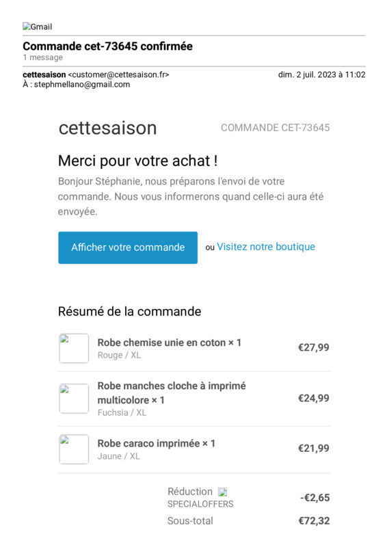Click the Sous-total amount €72,32
Screen dimensions: 387x547
click(x=314, y=521)
